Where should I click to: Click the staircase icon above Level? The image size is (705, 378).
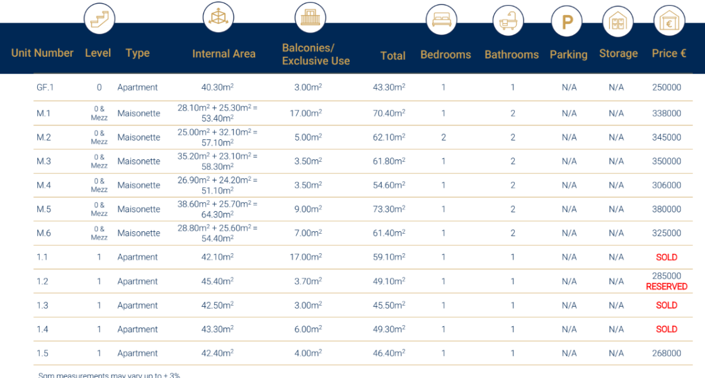point(100,20)
